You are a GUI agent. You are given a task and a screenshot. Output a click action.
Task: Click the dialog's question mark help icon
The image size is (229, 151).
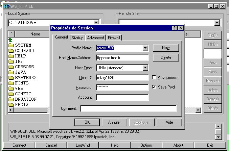pyautogui.click(x=175, y=28)
